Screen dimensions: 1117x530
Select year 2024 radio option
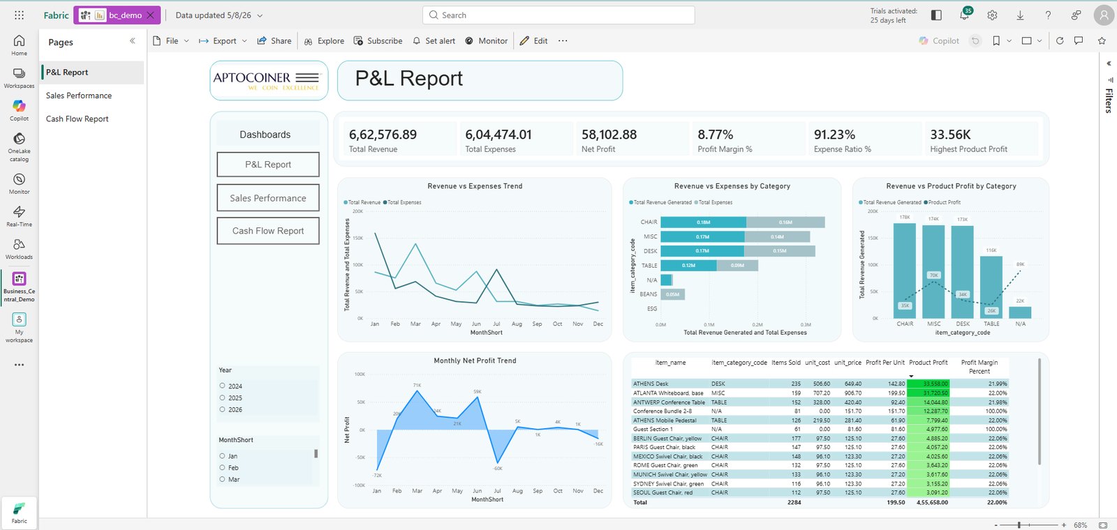pos(223,386)
